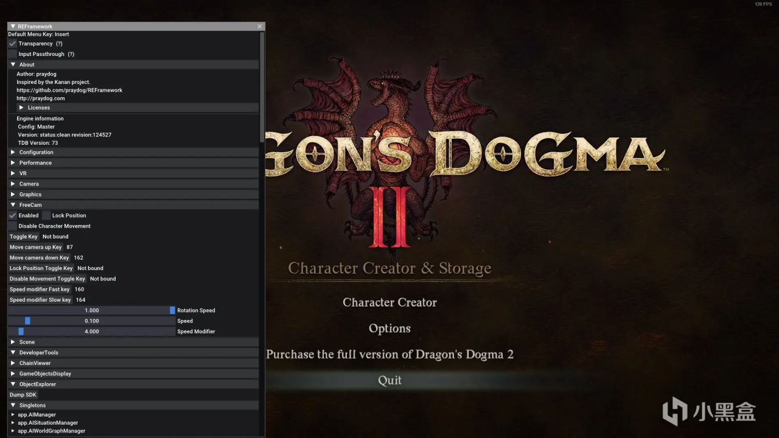779x438 pixels.
Task: Expand the VR section
Action: click(133, 173)
